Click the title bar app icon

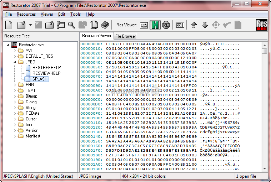point(6,5)
